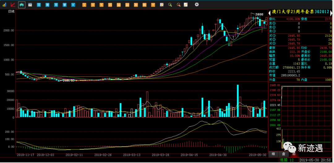Viewport: 334px width, 163px height.
Task: Click the zoom in magnifier icon
Action: coord(170,5)
